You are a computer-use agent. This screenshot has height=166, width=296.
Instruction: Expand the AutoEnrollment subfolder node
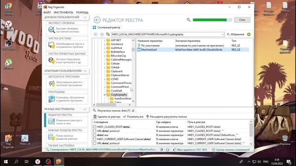click(108, 99)
